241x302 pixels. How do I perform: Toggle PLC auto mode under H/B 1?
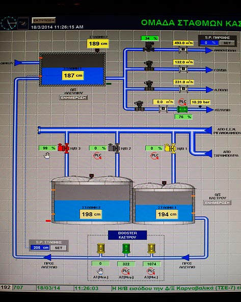[154, 156]
